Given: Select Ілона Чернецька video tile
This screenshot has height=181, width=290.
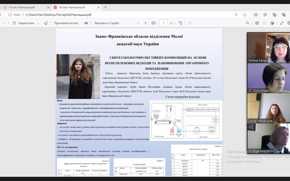Looking at the screenshot, I should coord(269,108).
